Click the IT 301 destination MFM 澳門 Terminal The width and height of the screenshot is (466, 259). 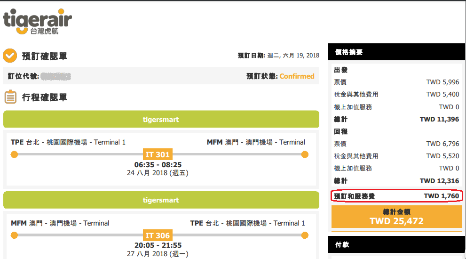point(256,142)
